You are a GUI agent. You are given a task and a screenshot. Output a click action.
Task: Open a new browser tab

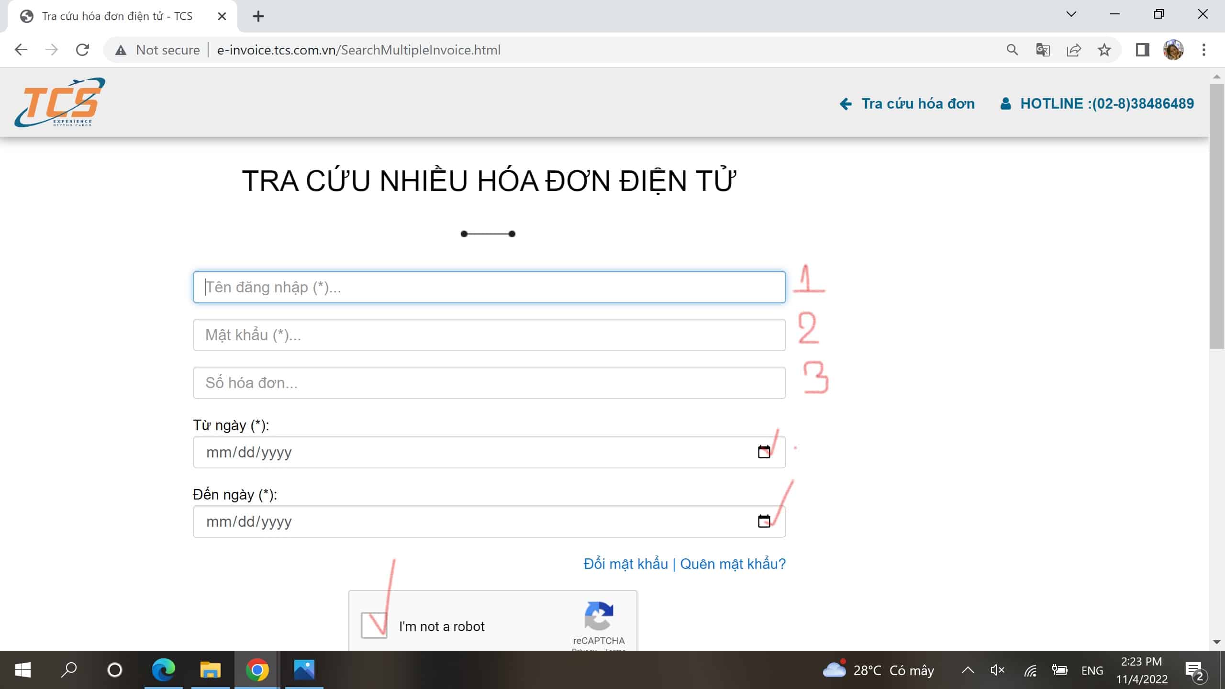pyautogui.click(x=258, y=16)
